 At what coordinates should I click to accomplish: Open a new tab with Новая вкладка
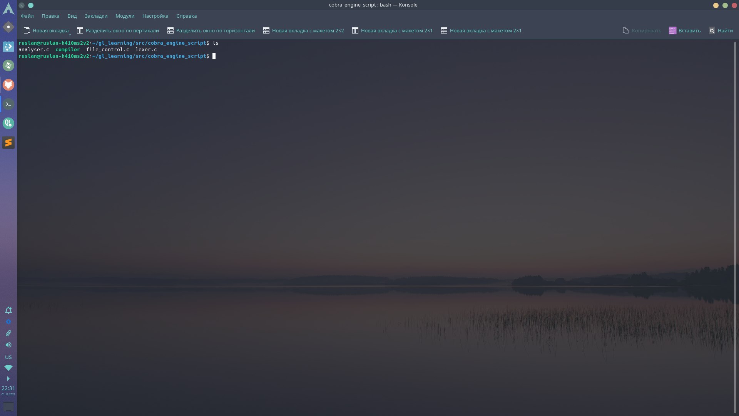[46, 31]
